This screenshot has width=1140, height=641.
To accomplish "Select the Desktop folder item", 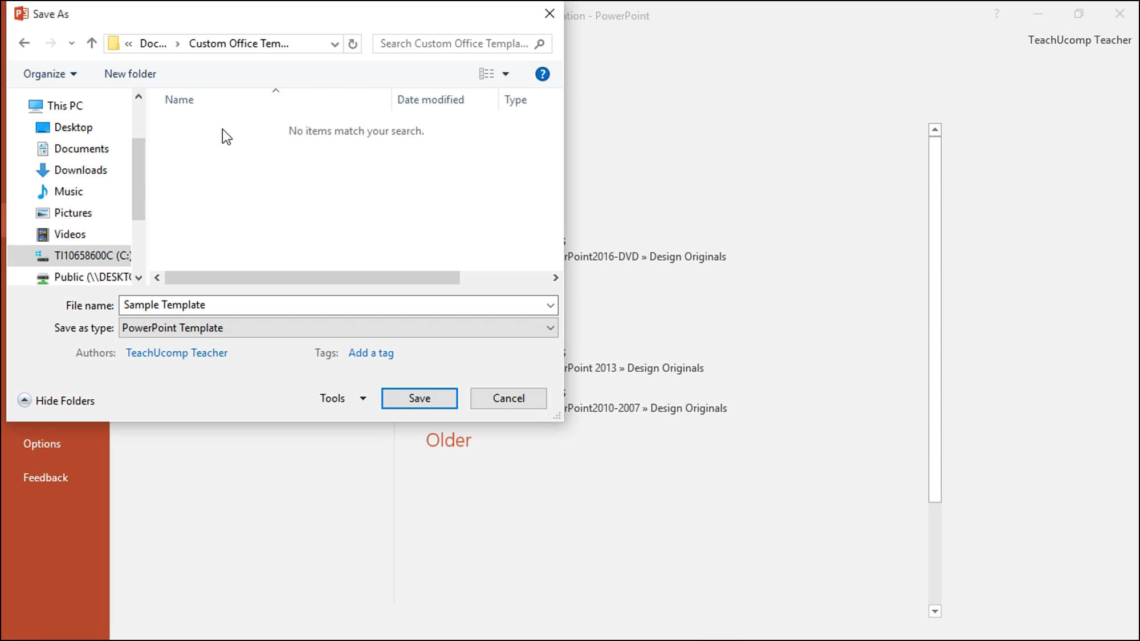I will (x=74, y=127).
